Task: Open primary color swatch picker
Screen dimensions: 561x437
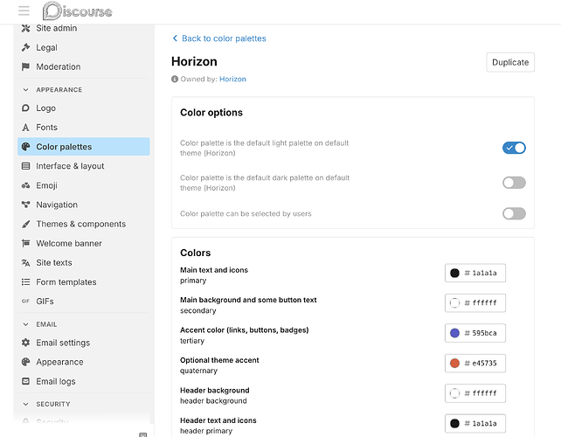Action: point(454,273)
